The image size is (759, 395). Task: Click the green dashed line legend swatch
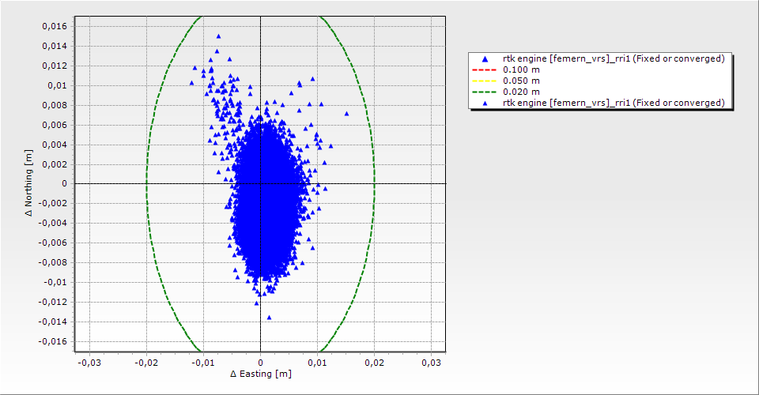coord(484,92)
